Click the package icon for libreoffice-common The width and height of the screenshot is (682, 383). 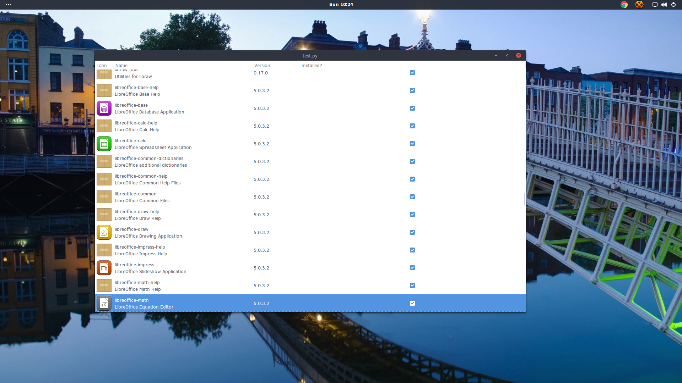104,197
